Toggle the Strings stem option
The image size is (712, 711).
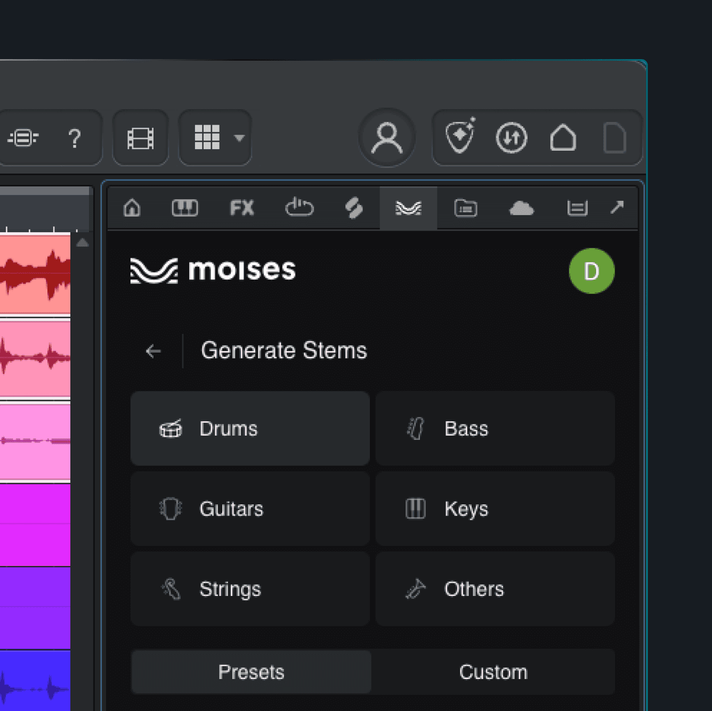point(250,589)
